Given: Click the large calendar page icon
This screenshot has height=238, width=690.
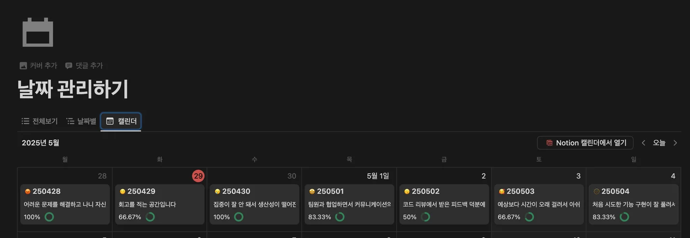Looking at the screenshot, I should pyautogui.click(x=38, y=32).
